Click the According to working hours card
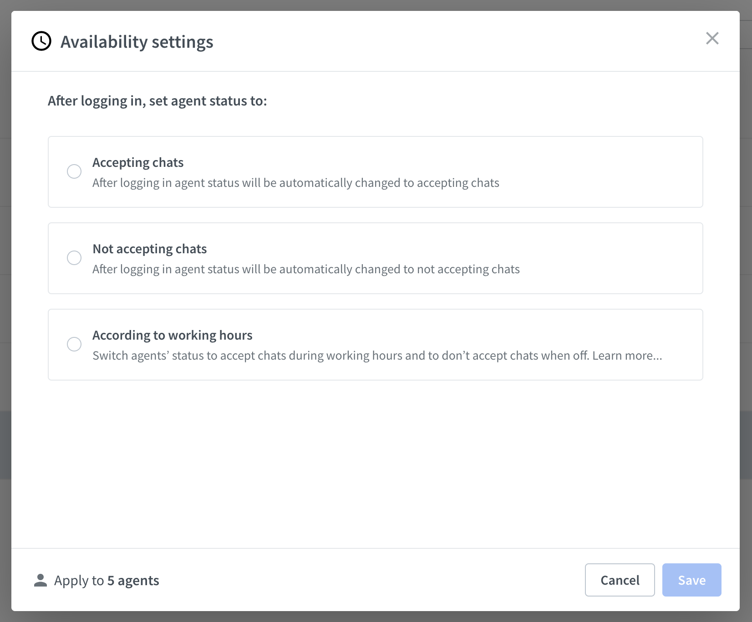 (376, 344)
